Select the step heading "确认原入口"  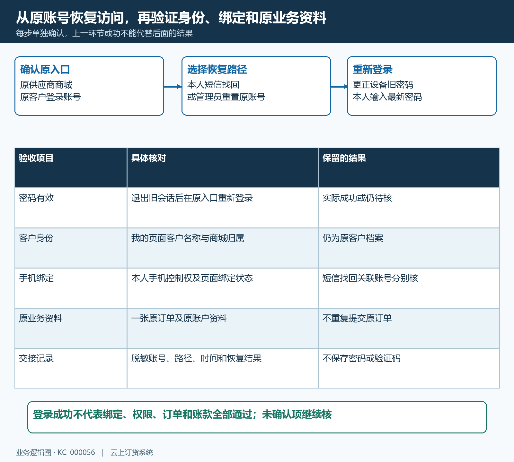[45, 69]
